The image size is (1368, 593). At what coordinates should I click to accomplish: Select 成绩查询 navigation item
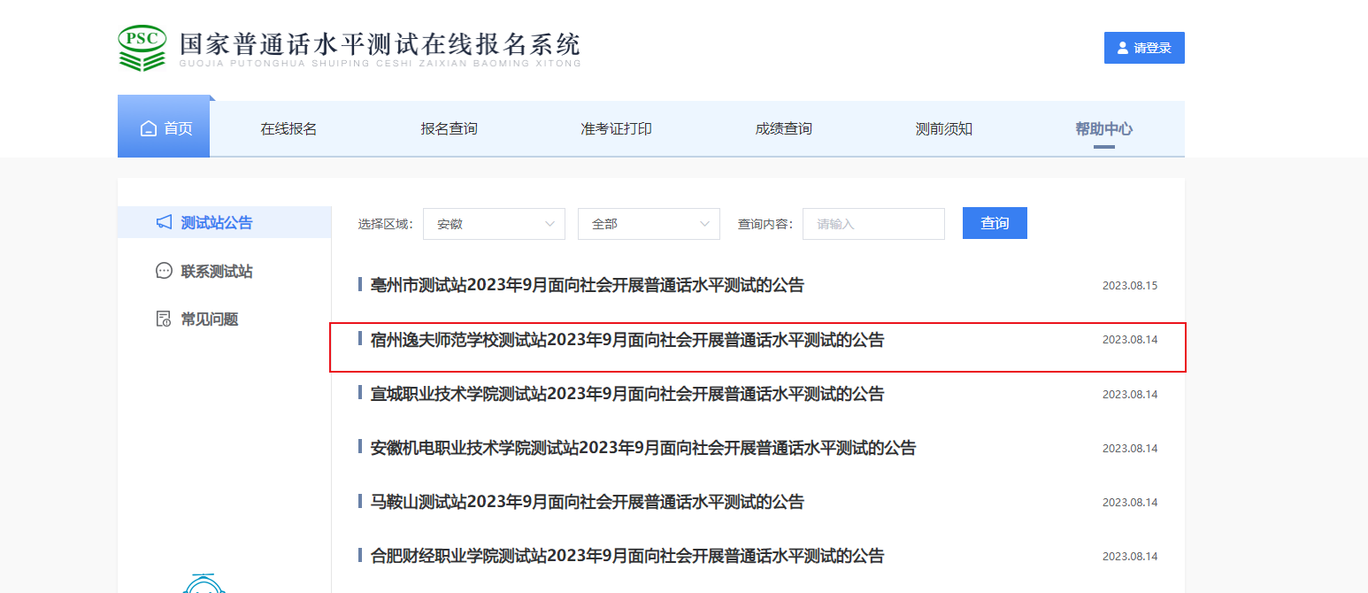click(783, 128)
